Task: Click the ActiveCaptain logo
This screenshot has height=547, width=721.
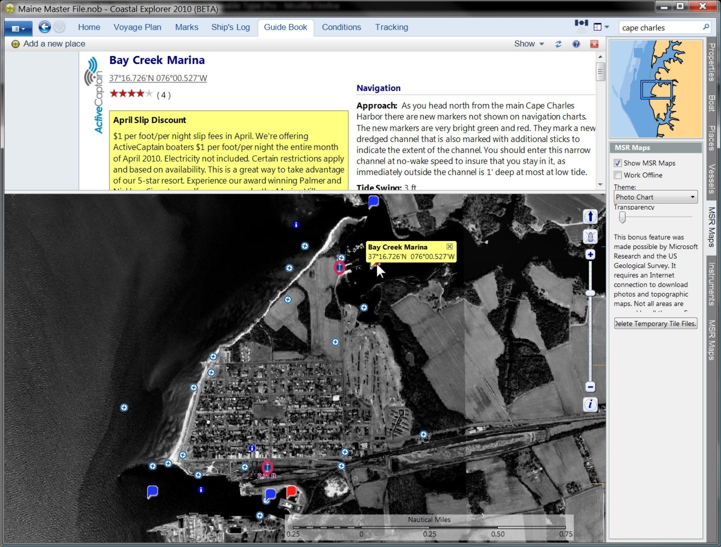Action: click(94, 95)
